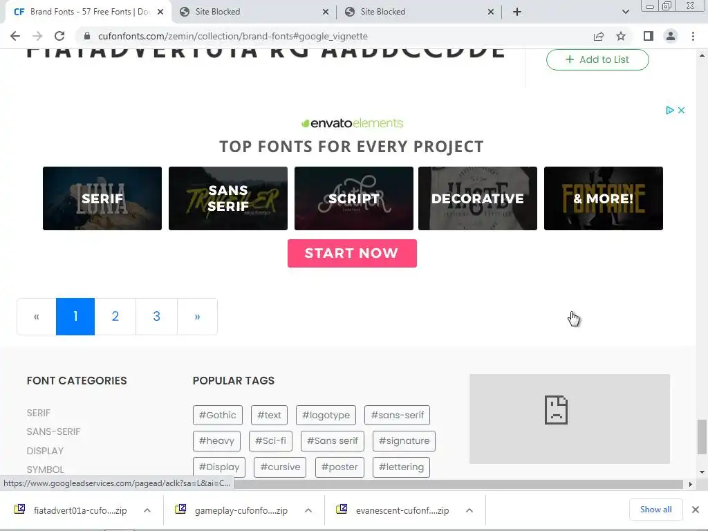
Task: Go to pagination page 2
Action: pos(115,317)
